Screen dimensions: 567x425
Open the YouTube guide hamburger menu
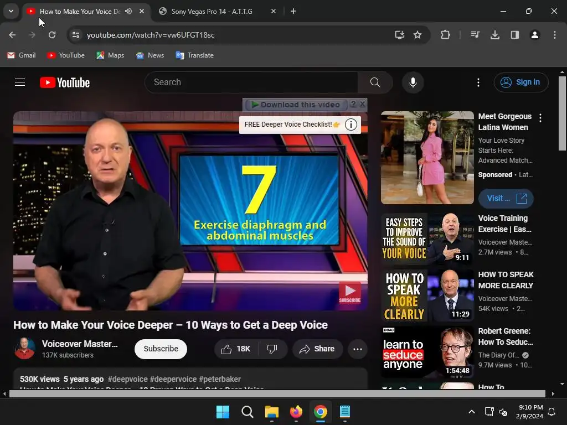20,82
